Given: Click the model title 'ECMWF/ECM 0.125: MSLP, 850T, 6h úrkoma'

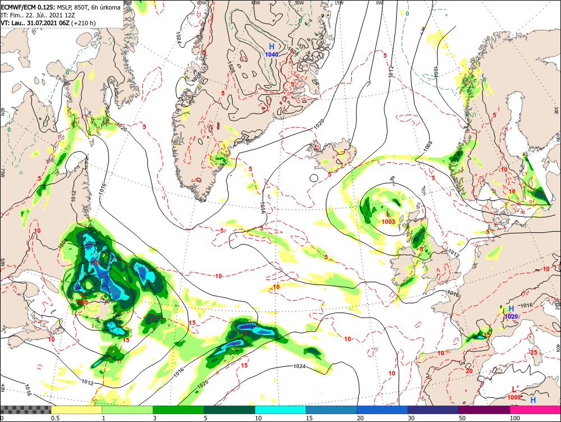Looking at the screenshot, I should (x=61, y=7).
